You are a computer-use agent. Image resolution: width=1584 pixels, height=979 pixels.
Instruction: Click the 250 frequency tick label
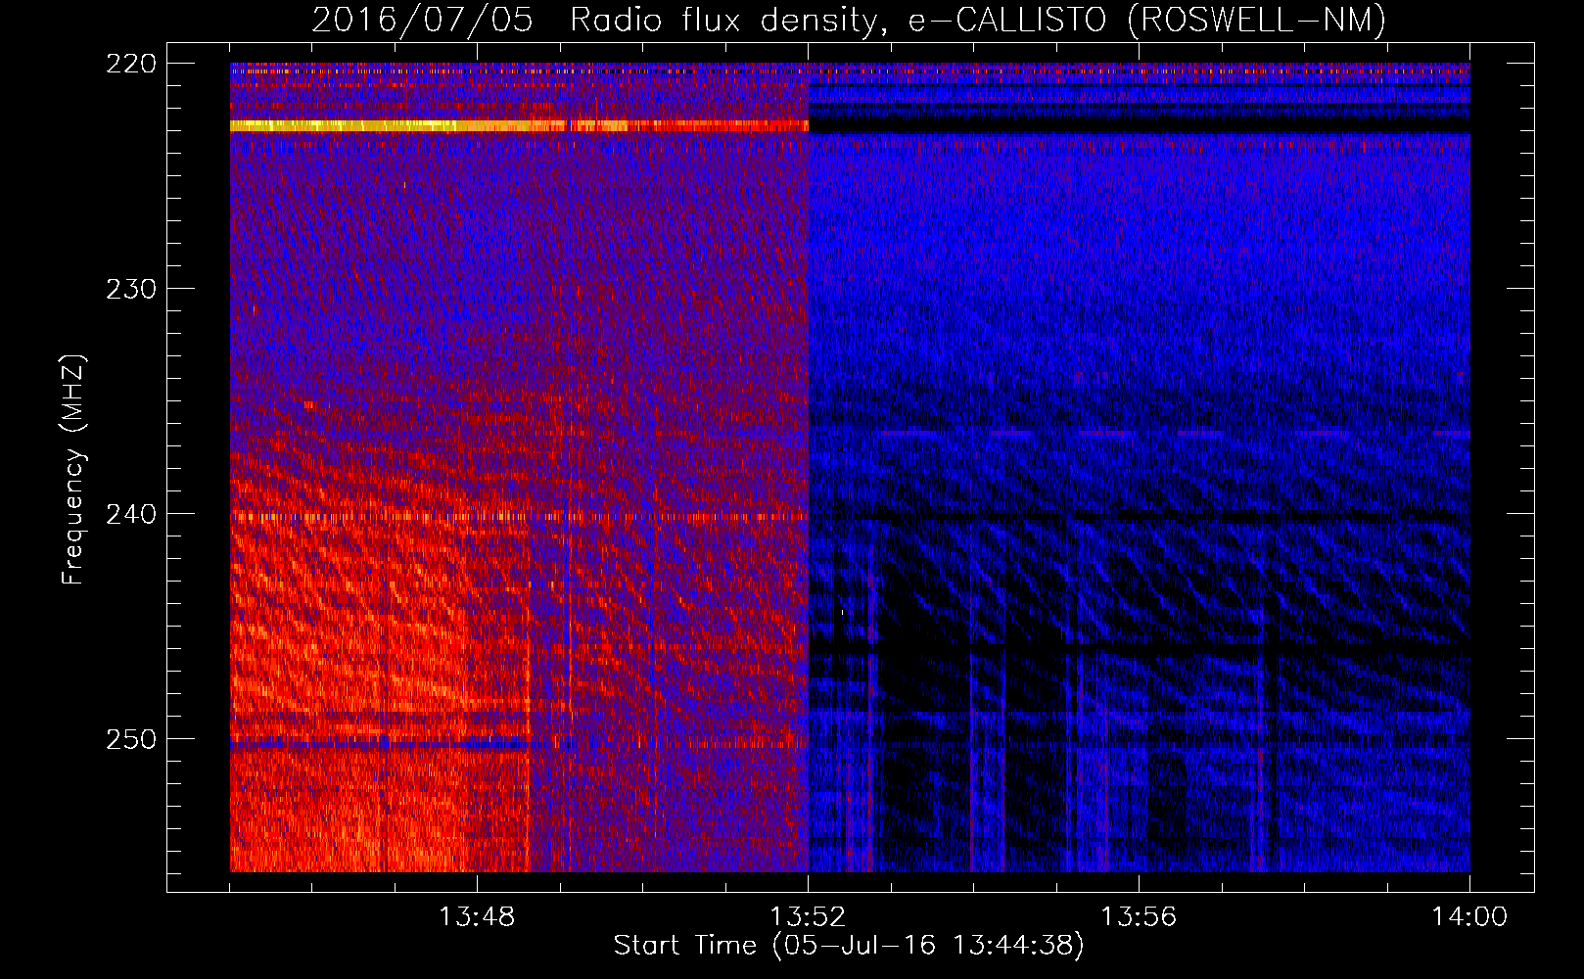[130, 739]
